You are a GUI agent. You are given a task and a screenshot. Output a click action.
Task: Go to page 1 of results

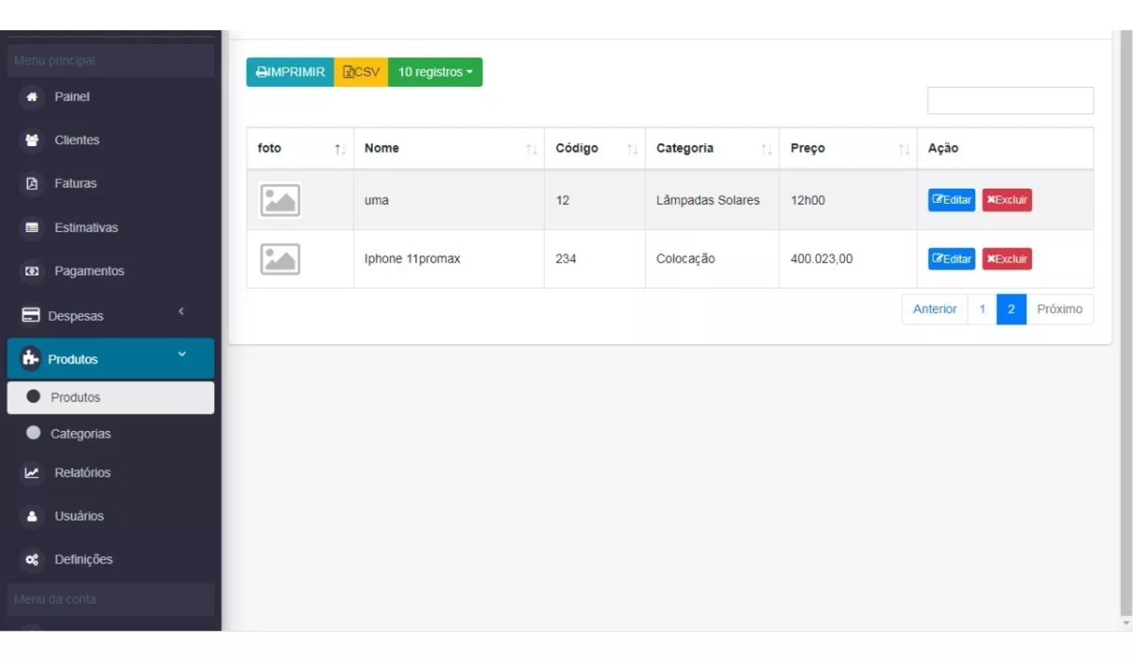pos(982,309)
